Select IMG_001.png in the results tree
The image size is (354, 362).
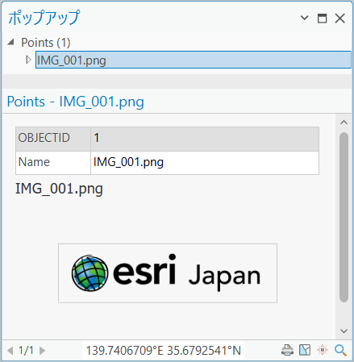(194, 60)
